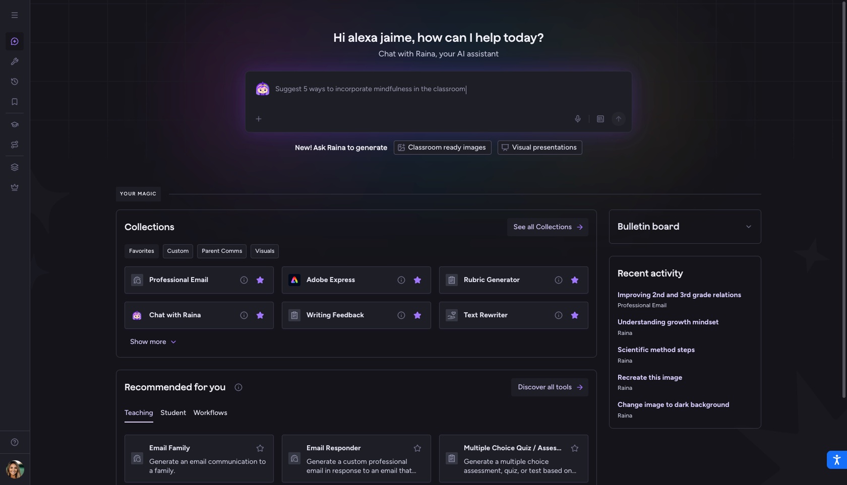Open the history clock icon in the sidebar

(x=15, y=82)
